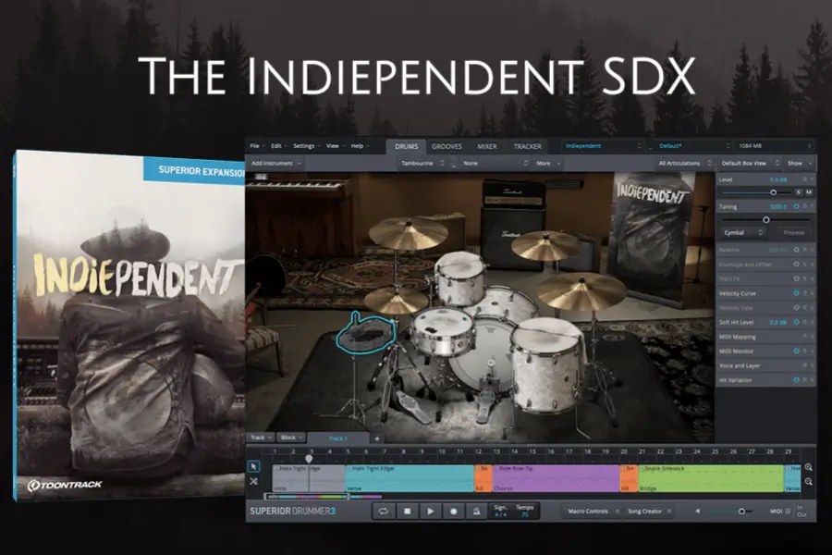Expand the Voice and Layer section

765,365
